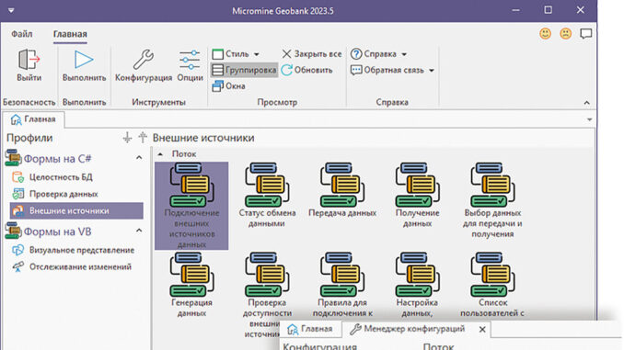Open Окна windows list
The height and width of the screenshot is (350, 624).
pyautogui.click(x=229, y=85)
